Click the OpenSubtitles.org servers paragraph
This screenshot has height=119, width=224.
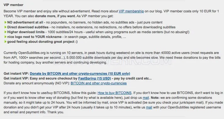click(x=112, y=58)
